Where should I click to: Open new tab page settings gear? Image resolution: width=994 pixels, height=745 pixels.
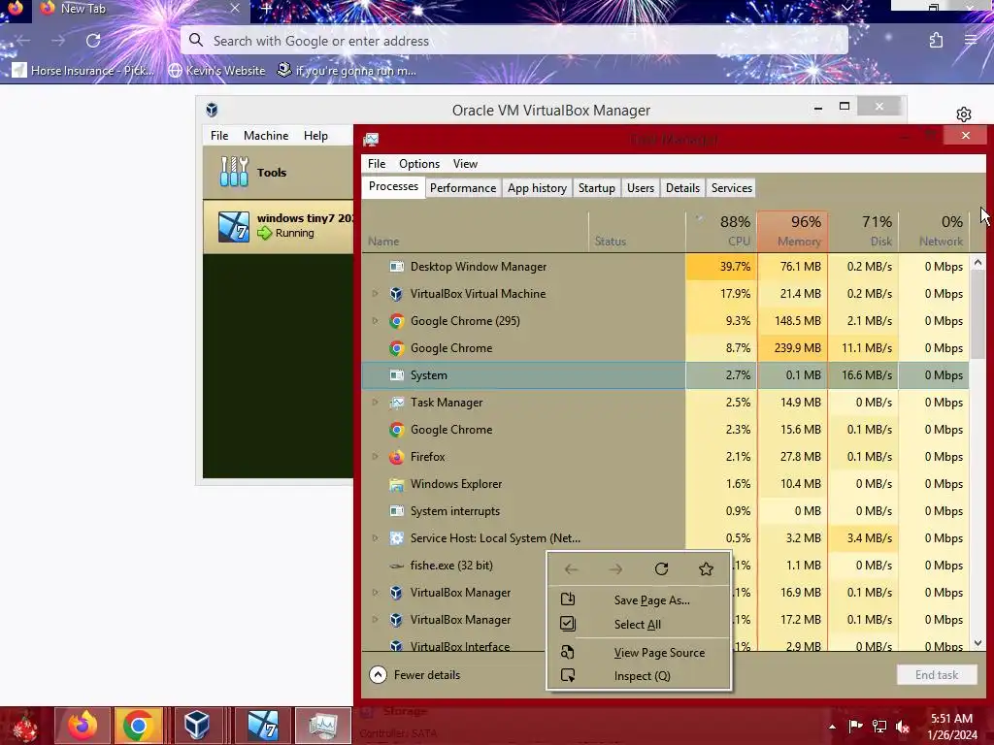coord(964,114)
